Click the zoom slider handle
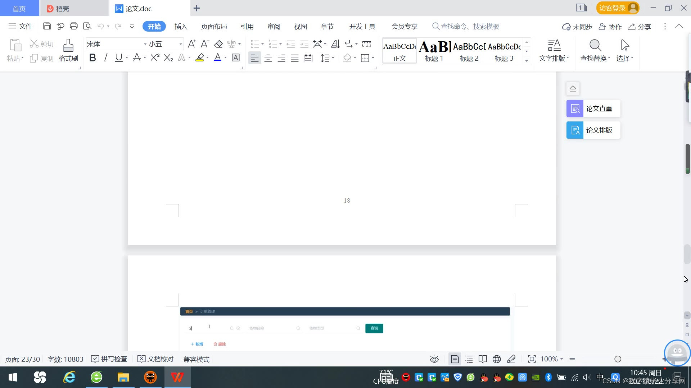This screenshot has width=691, height=388. pyautogui.click(x=618, y=359)
